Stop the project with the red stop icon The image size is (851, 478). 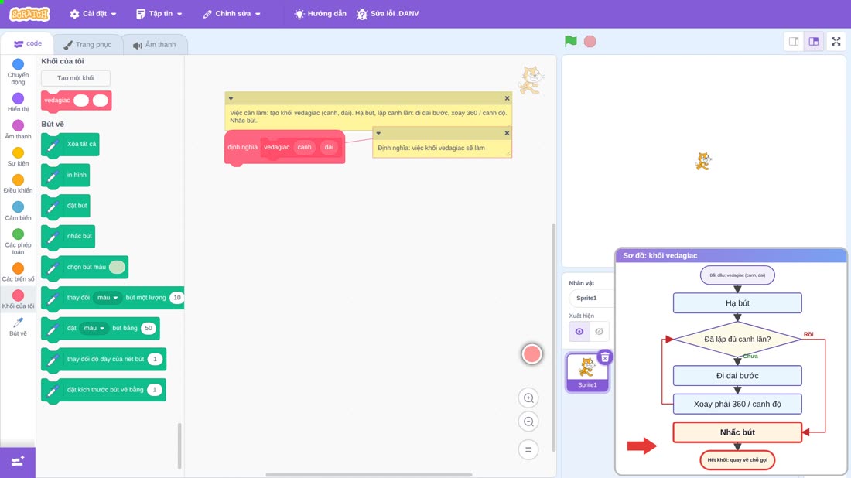point(590,41)
